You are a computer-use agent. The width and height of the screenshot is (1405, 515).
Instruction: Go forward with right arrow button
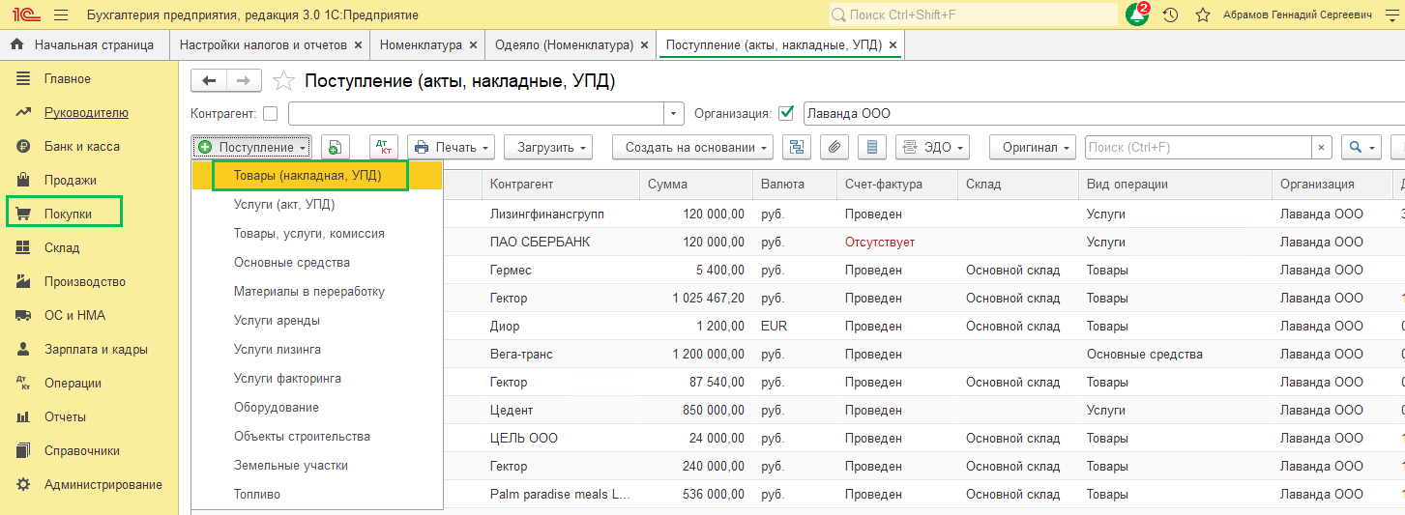point(244,81)
